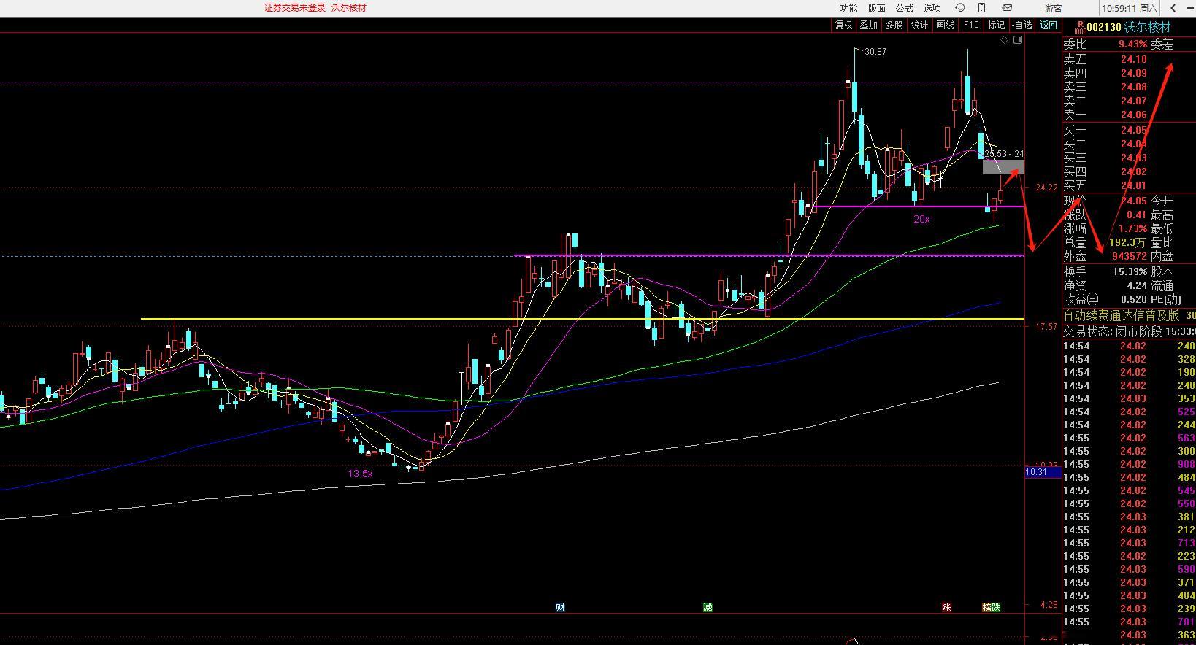The width and height of the screenshot is (1196, 645).
Task: Click the 25.53 - 24 gap label
Action: pos(1004,154)
